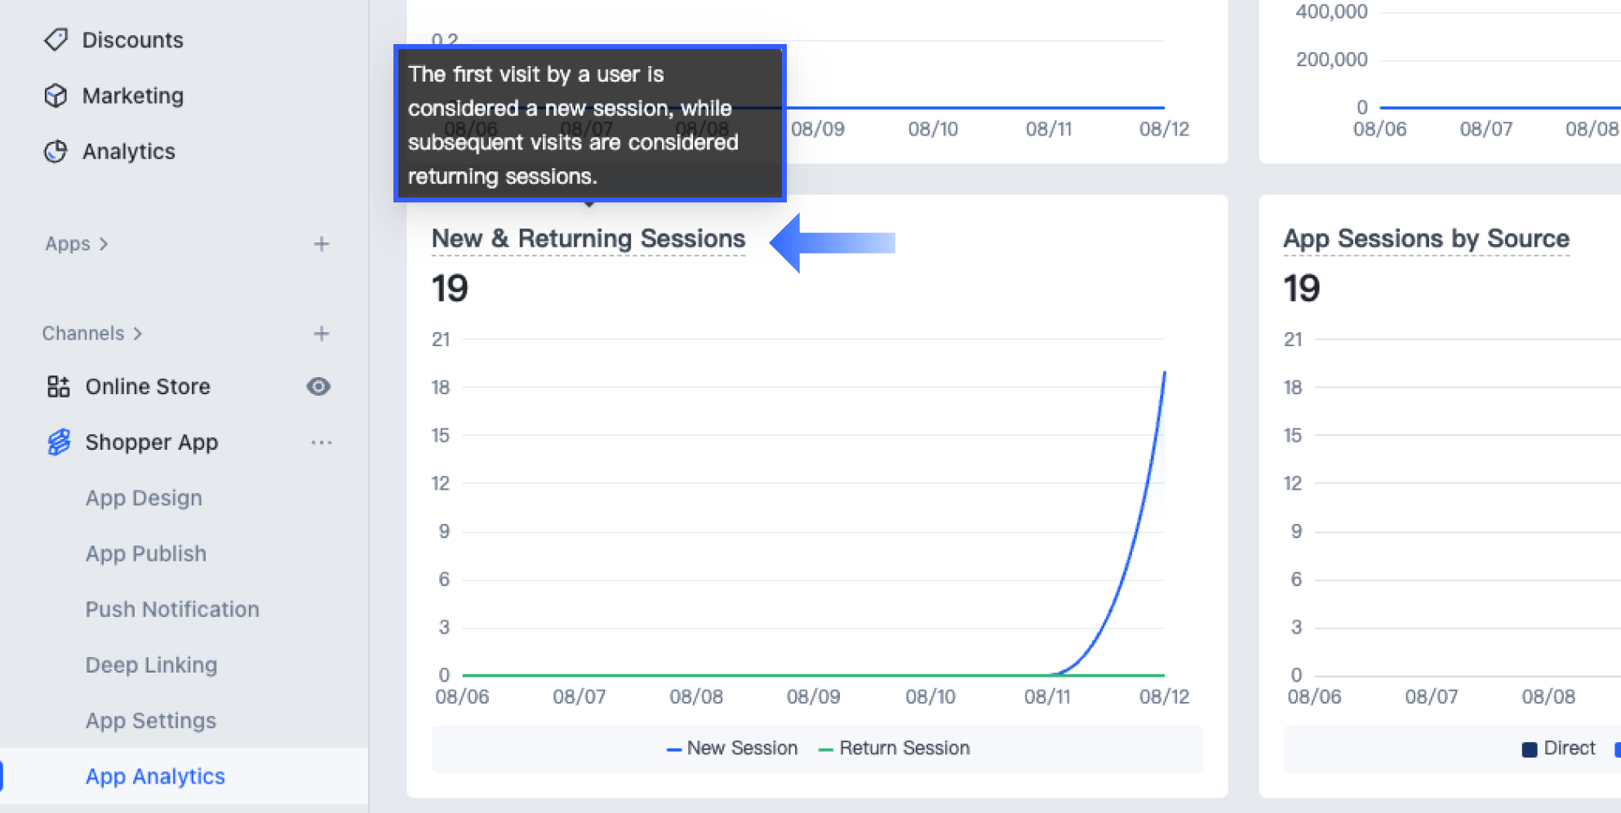Click the Shopper App layers icon
Image resolution: width=1621 pixels, height=813 pixels.
tap(58, 442)
